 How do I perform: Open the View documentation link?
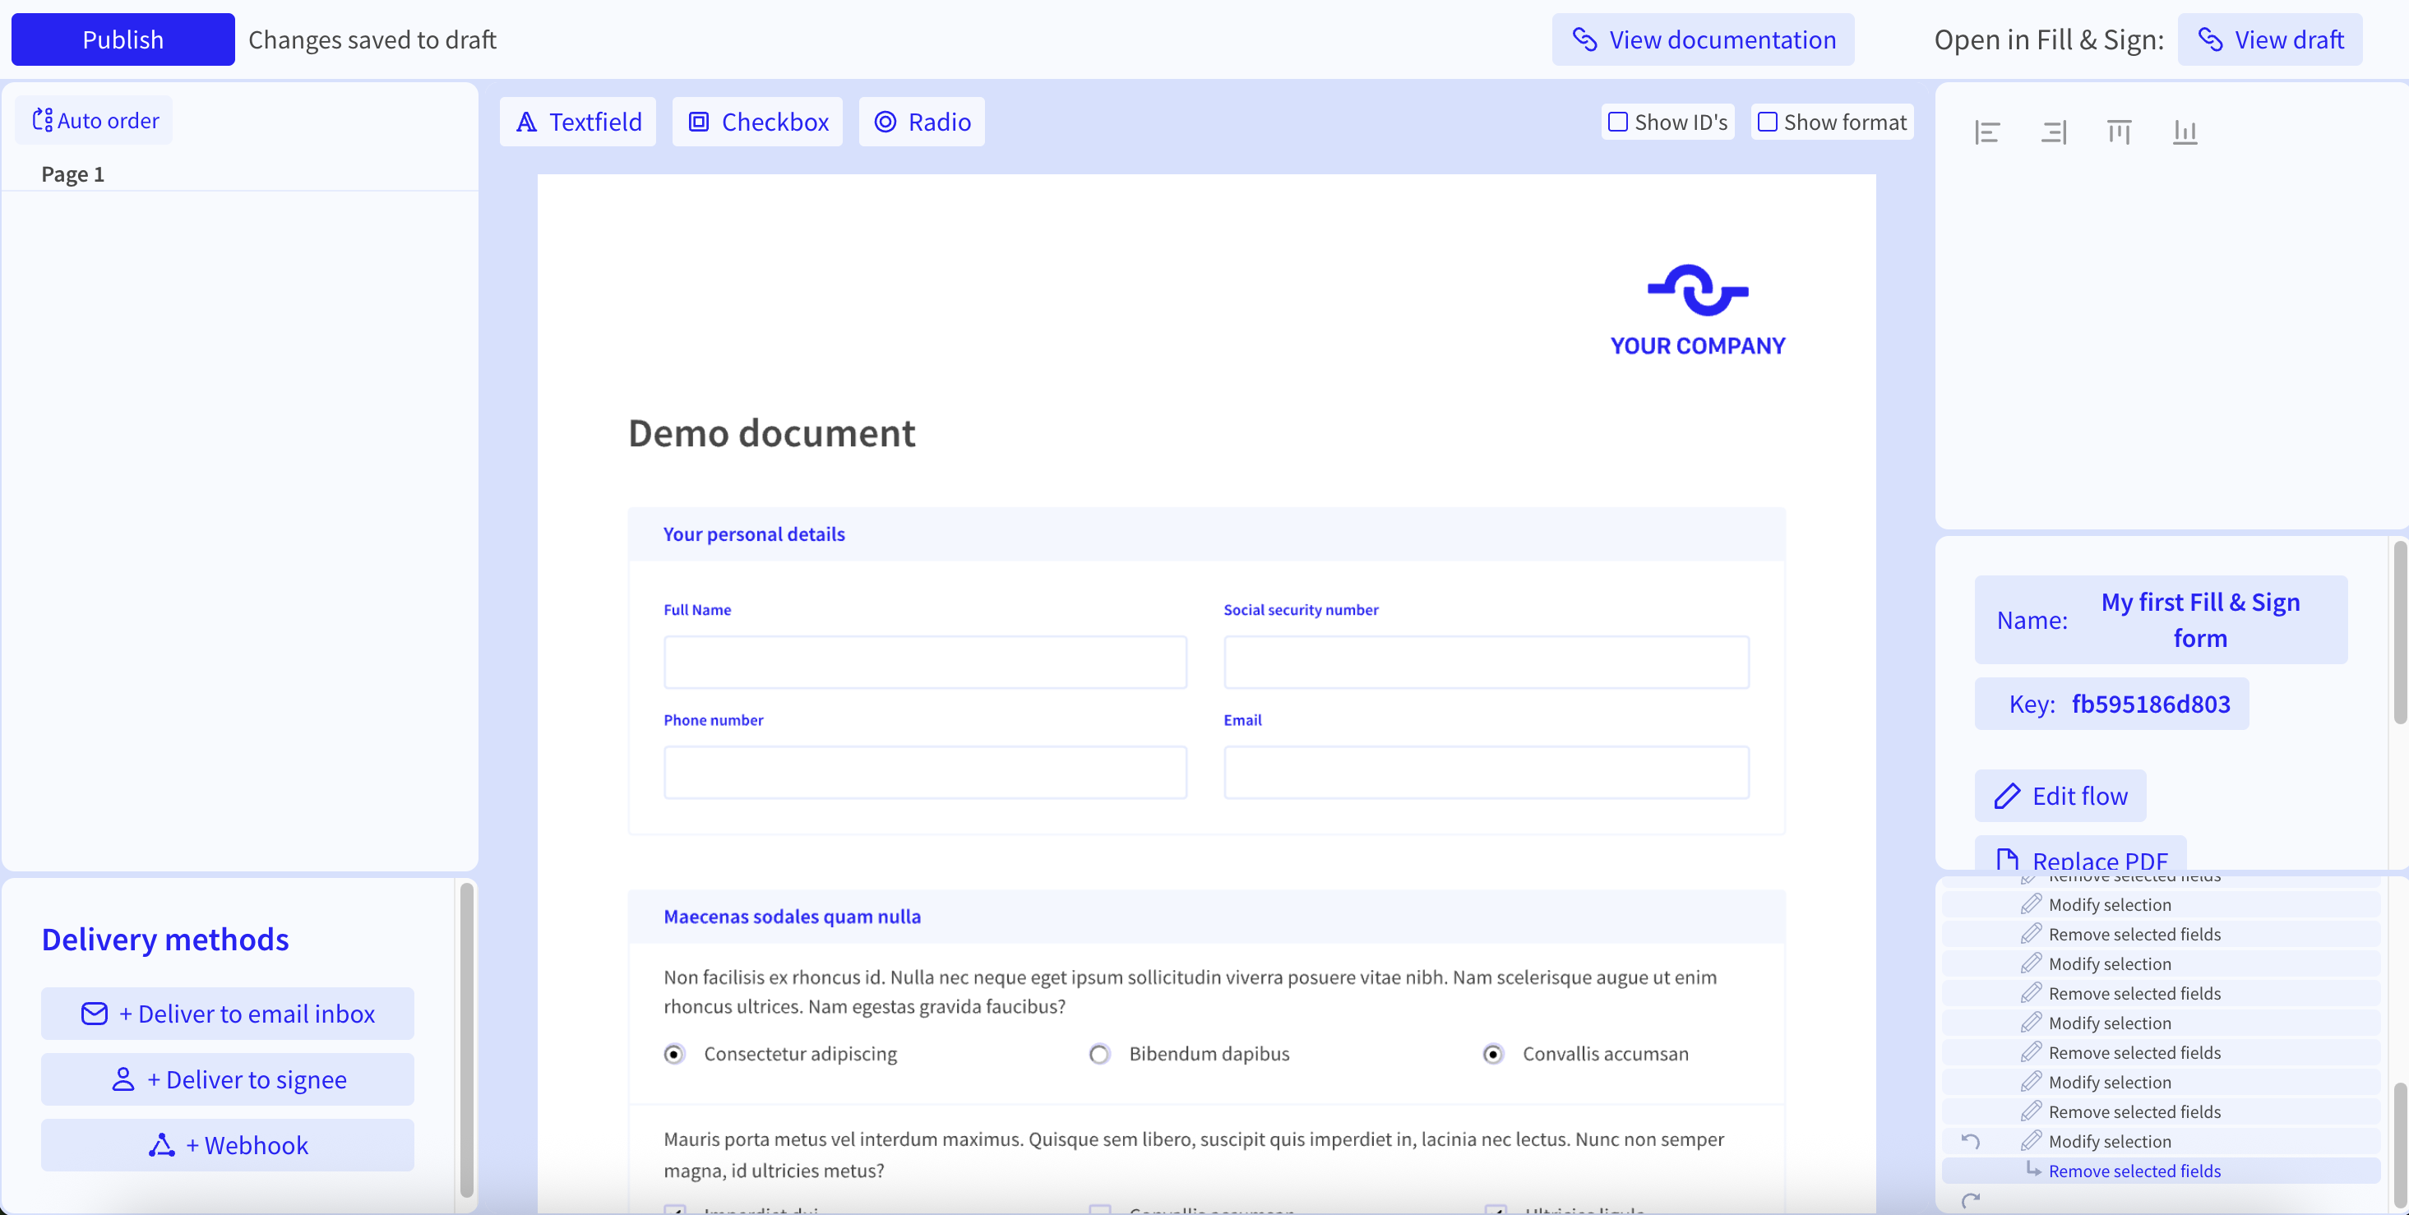(x=1703, y=39)
